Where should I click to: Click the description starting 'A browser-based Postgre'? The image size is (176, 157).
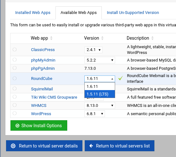tap(151, 69)
